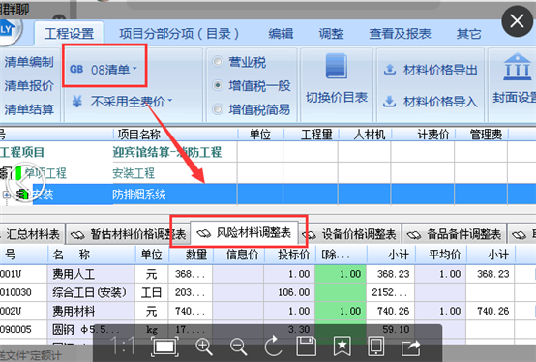Viewport: 536px width, 362px height.
Task: Switch to 设备价格调整表 tab
Action: (349, 234)
